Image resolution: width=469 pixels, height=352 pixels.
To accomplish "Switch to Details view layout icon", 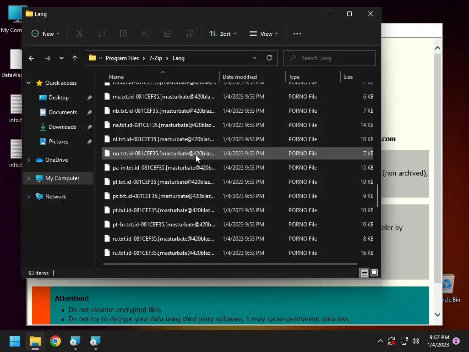I will (x=364, y=273).
